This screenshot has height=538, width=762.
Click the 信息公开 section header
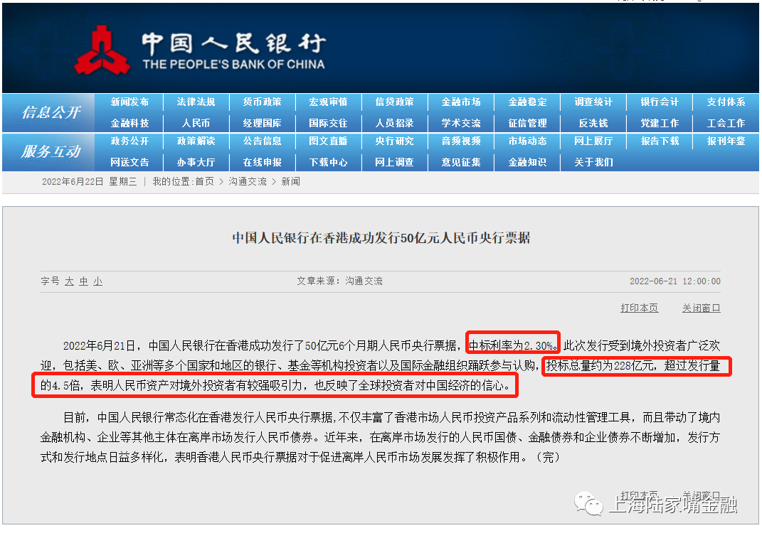coord(51,113)
